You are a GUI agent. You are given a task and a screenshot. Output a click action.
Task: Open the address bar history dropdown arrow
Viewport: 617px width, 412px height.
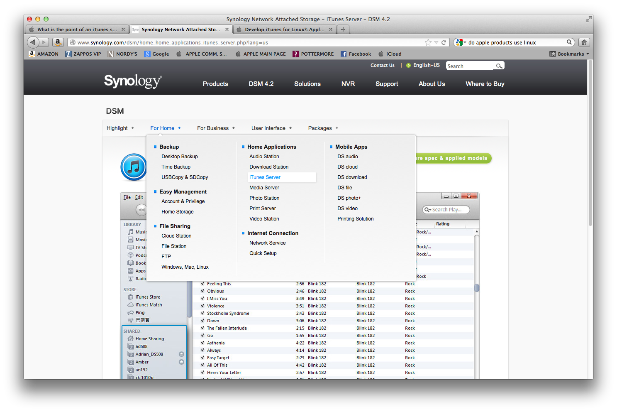[436, 42]
